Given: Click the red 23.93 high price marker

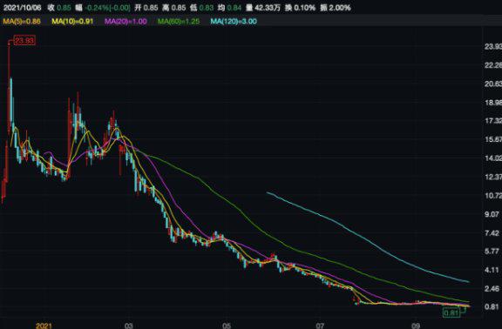Looking at the screenshot, I should pos(24,41).
